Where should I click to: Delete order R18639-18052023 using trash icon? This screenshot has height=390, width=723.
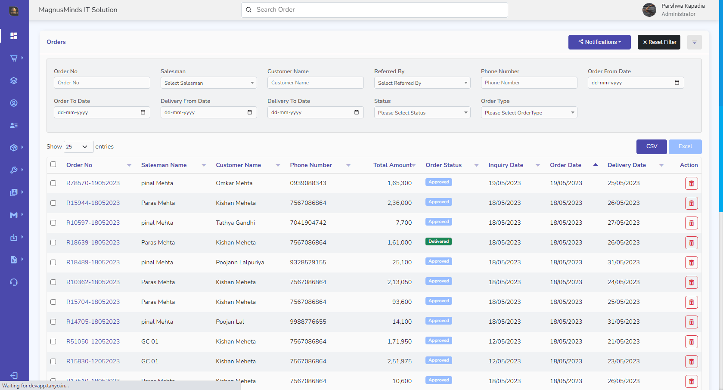pyautogui.click(x=691, y=243)
